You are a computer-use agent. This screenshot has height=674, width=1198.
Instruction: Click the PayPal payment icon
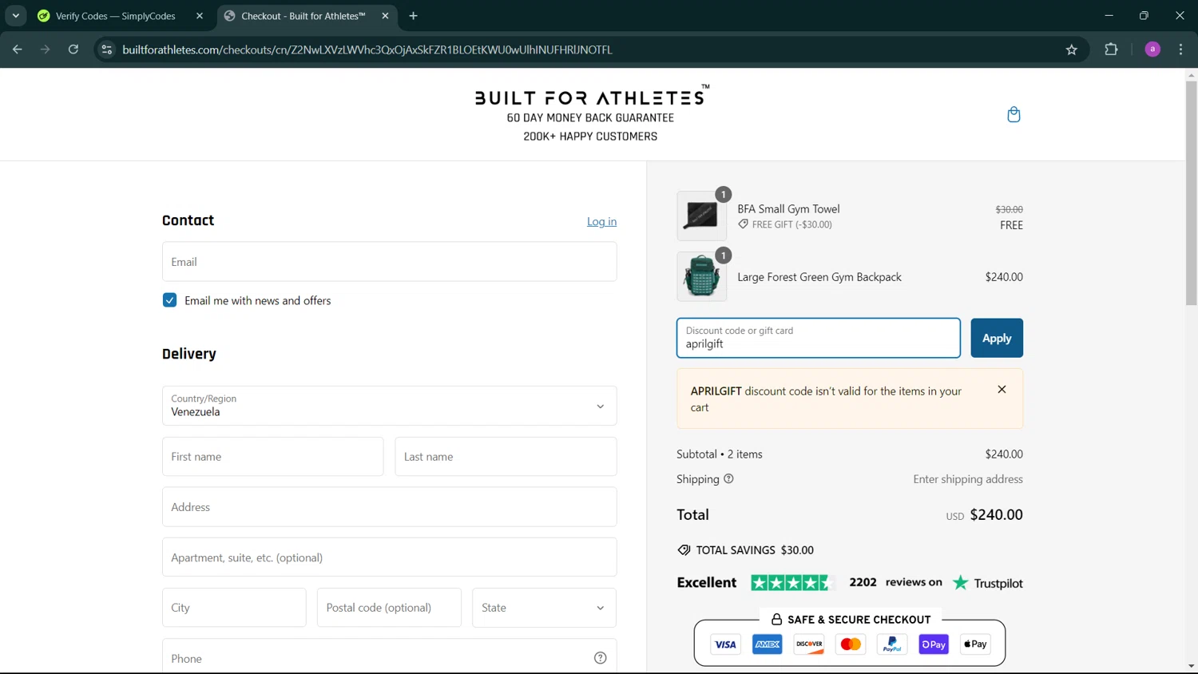pos(892,644)
